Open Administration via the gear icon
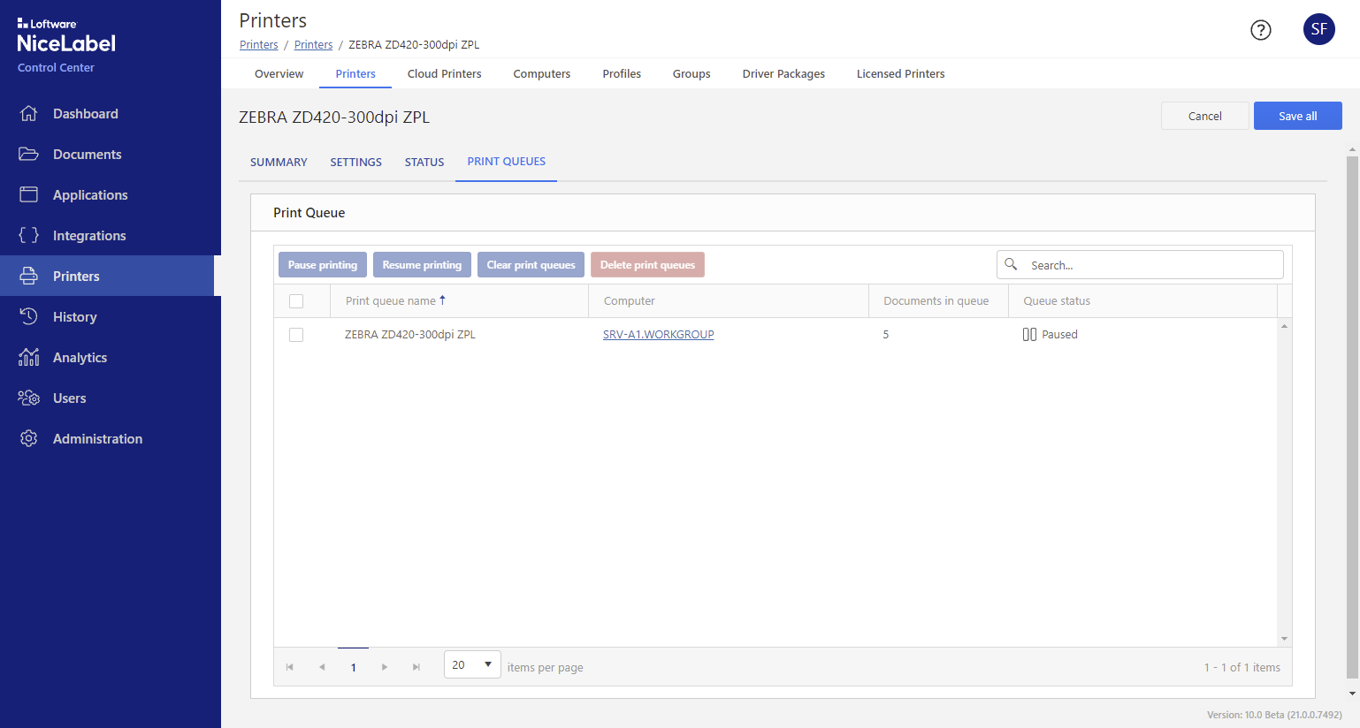 click(x=28, y=438)
